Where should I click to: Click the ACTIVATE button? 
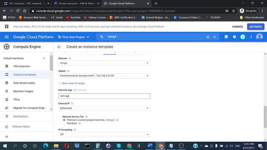pyautogui.click(x=256, y=27)
